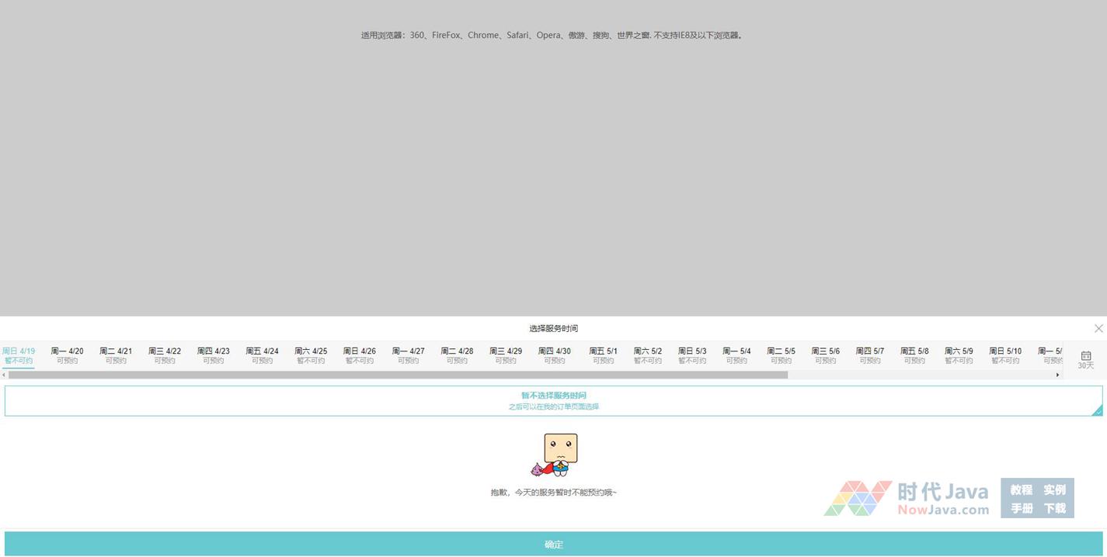
Task: Click the scrollbar right arrow
Action: (x=1057, y=375)
